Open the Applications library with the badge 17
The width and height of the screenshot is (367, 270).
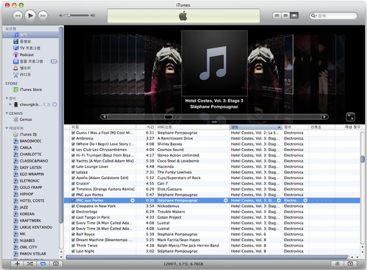31,61
